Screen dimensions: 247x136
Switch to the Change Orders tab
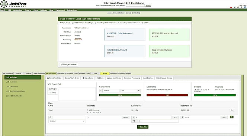[x=73, y=74]
